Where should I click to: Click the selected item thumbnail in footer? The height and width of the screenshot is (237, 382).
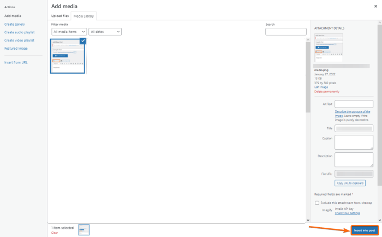click(83, 230)
